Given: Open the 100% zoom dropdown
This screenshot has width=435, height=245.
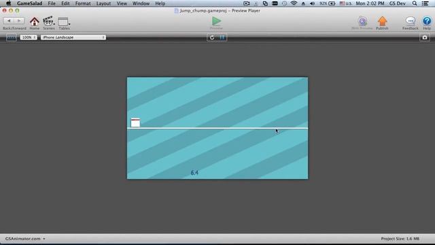Looking at the screenshot, I should pos(29,37).
